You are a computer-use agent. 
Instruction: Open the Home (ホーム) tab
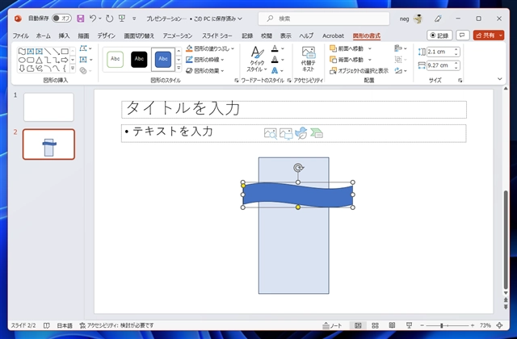tap(43, 36)
